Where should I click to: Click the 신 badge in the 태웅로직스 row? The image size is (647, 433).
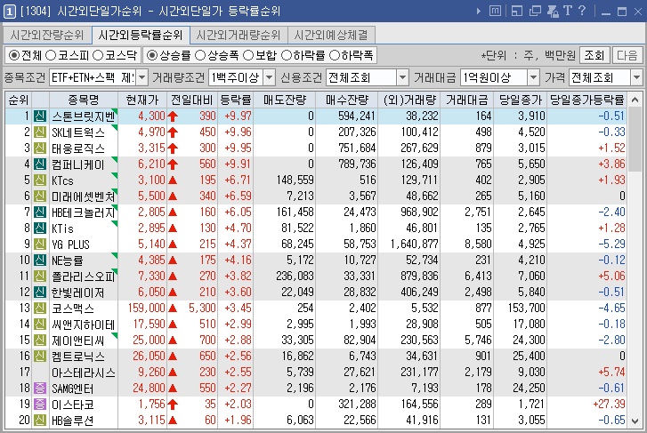click(x=40, y=148)
